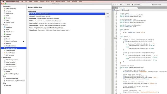Run the project with play button

tap(121, 5)
